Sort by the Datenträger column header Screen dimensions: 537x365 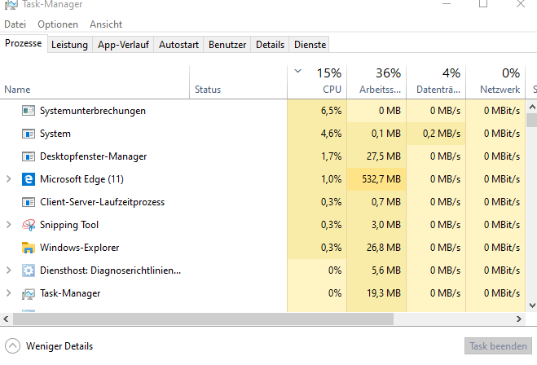436,82
